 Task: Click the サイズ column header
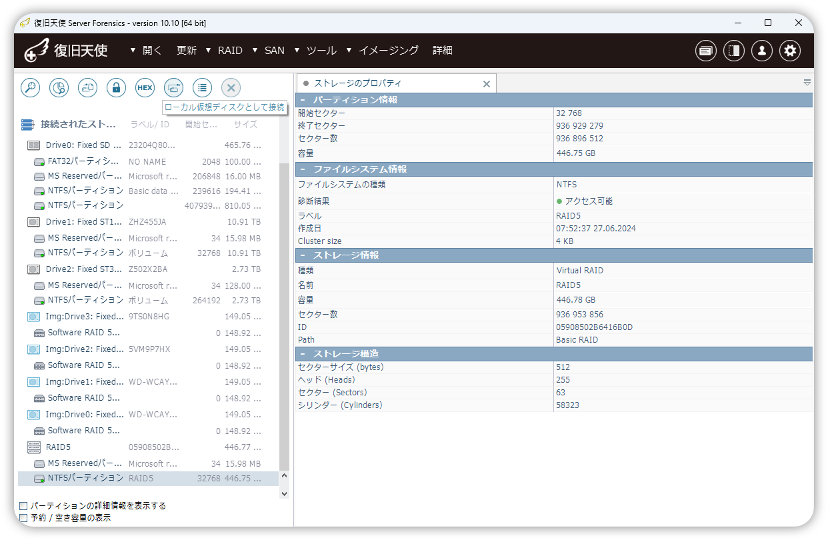pyautogui.click(x=245, y=125)
